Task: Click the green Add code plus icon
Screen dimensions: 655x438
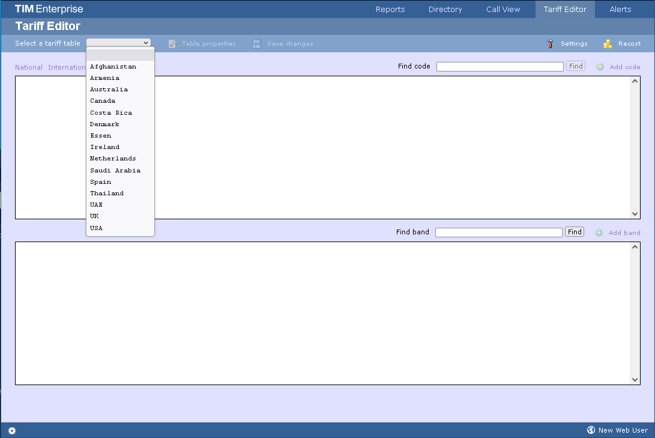Action: 599,66
